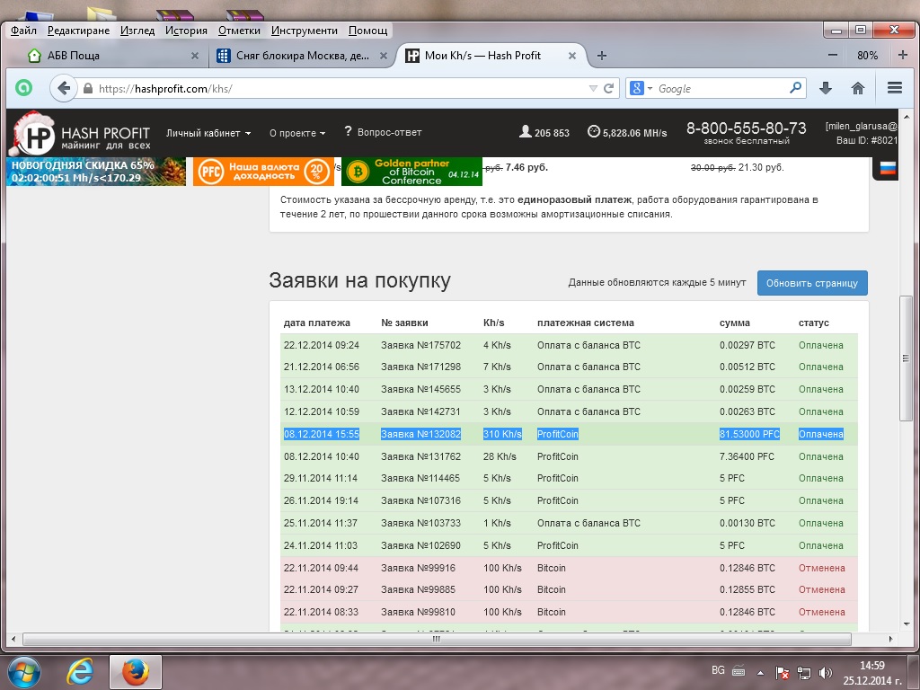Click the Новогодняя скидка 65% banner
The height and width of the screenshot is (690, 920).
pyautogui.click(x=96, y=172)
